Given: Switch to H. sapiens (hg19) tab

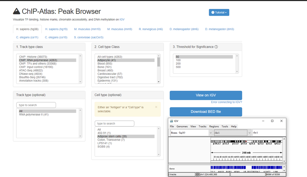Looking at the screenshot, I should tap(56, 29).
